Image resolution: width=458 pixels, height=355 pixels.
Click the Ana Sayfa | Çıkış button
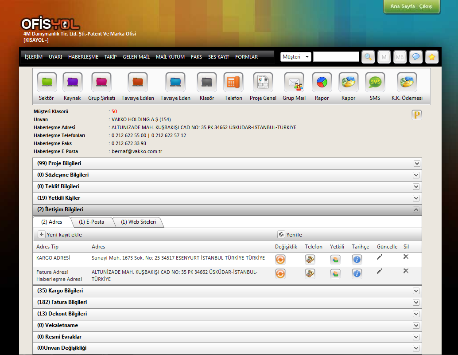pyautogui.click(x=411, y=7)
